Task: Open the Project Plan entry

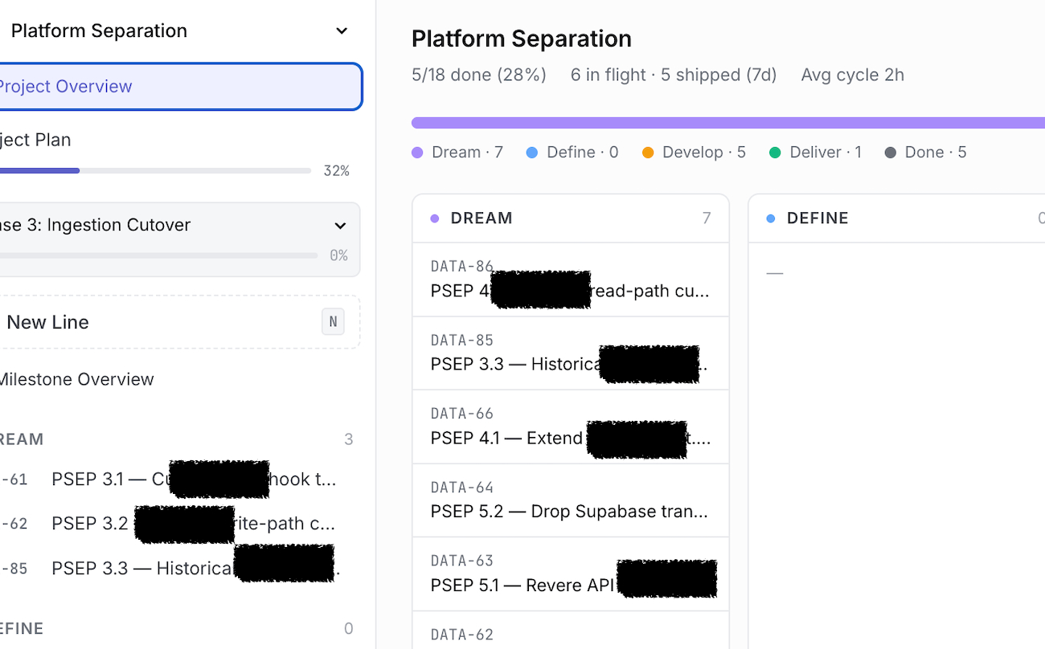Action: pos(35,140)
